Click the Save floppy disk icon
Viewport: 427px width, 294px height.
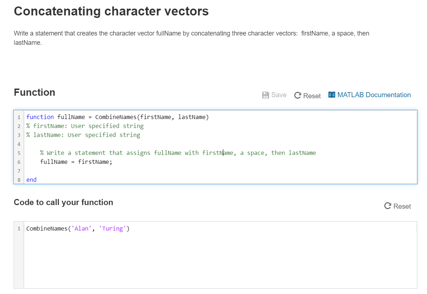pos(266,95)
